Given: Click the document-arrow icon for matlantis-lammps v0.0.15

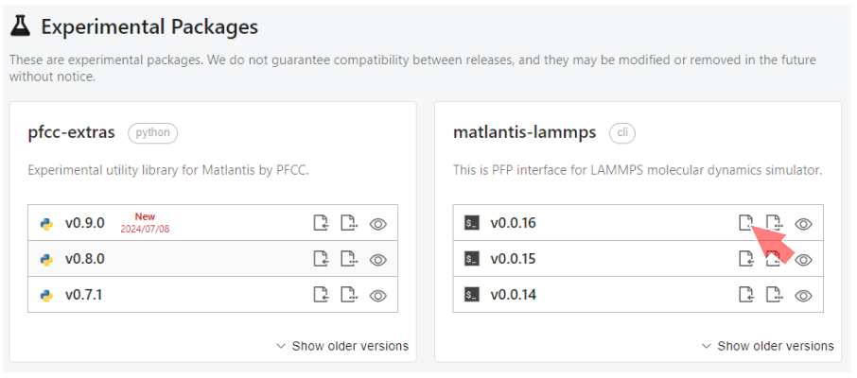Looking at the screenshot, I should (x=746, y=259).
